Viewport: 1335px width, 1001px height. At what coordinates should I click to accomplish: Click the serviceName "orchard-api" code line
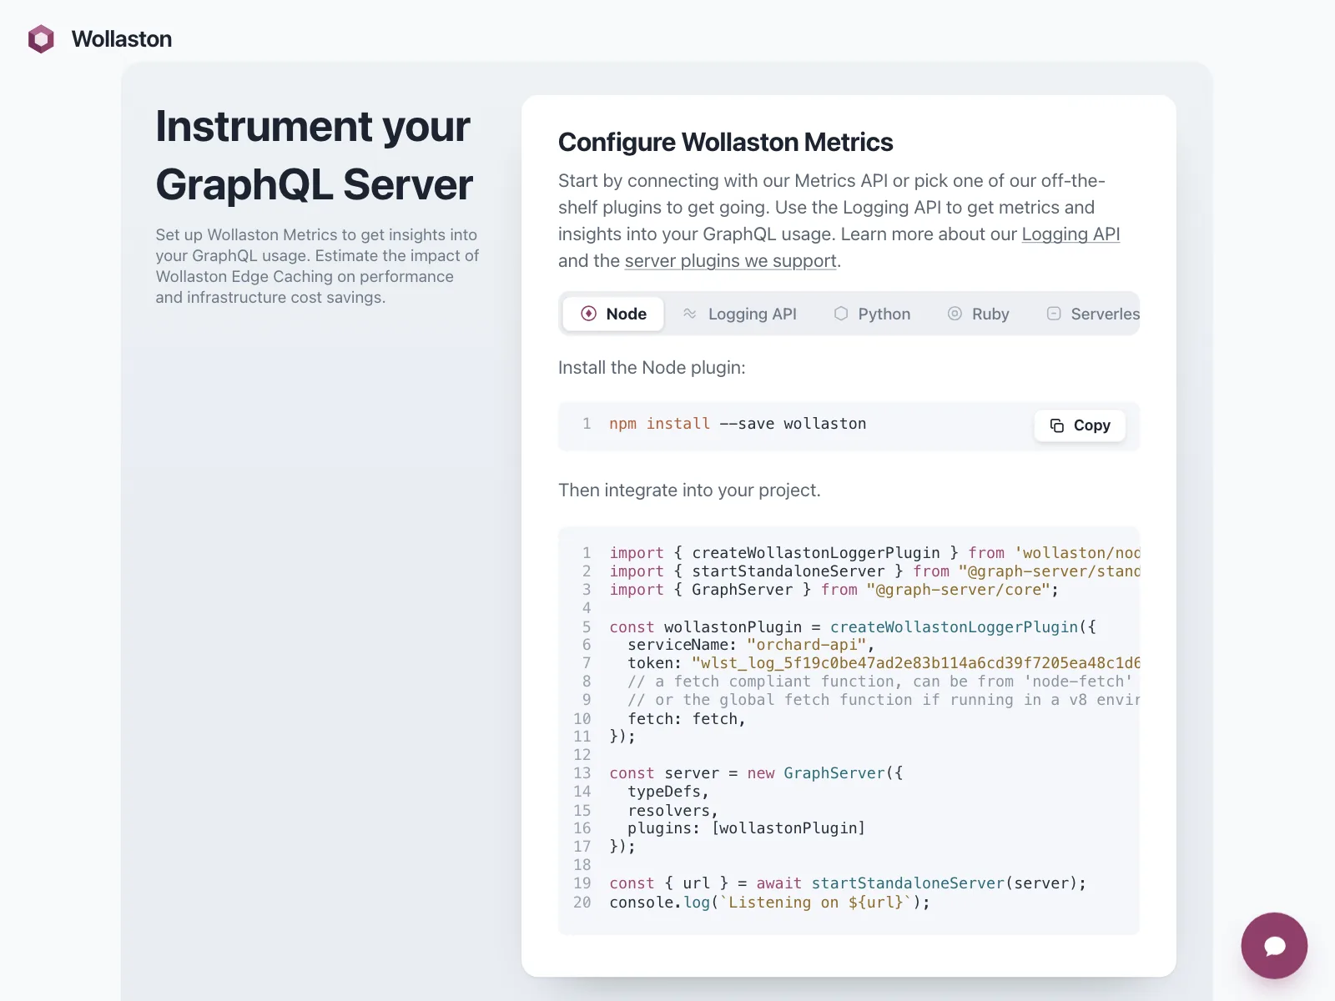pos(750,645)
